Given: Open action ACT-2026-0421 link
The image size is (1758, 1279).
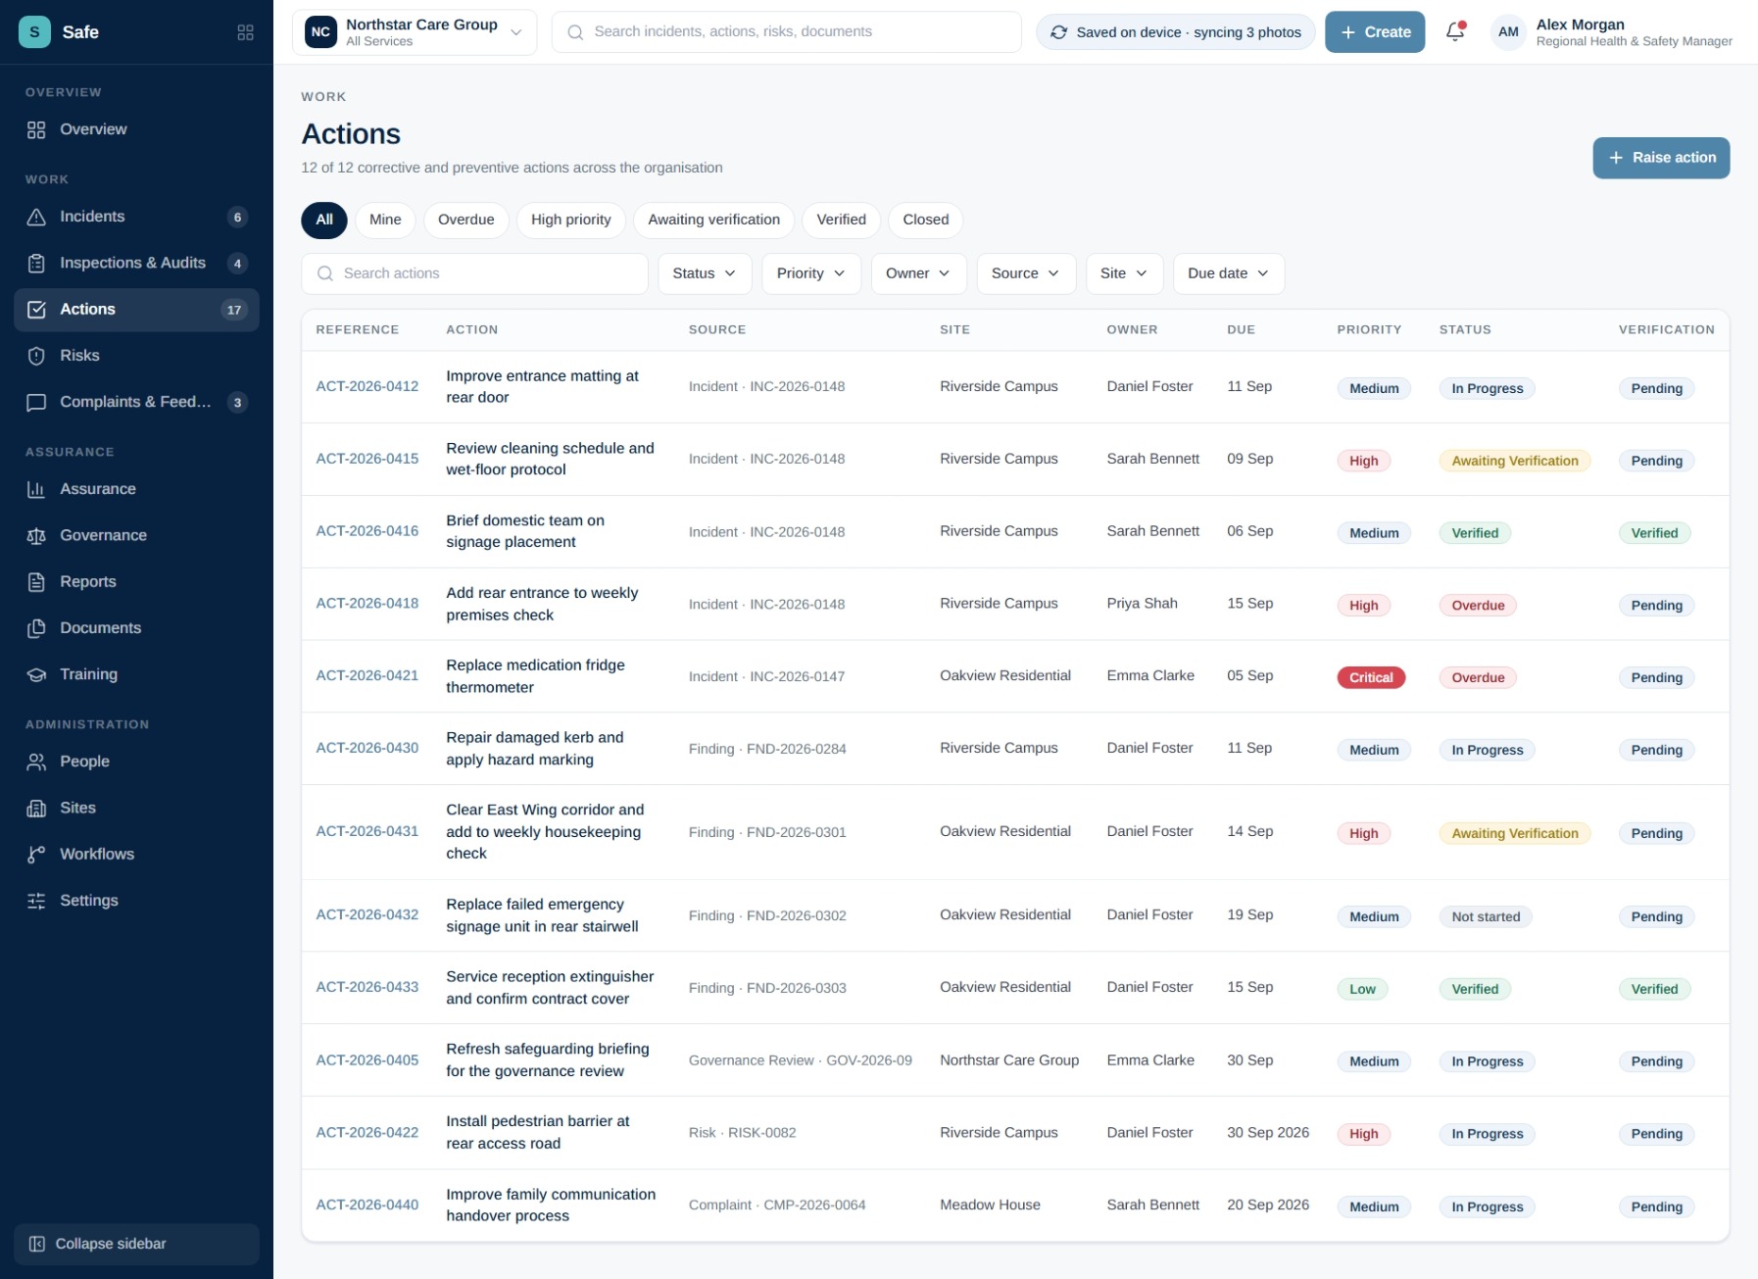Looking at the screenshot, I should click(x=367, y=675).
